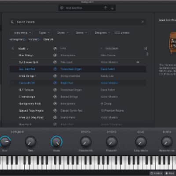
Task: Click the Delay Volume knob
Action: [141, 142]
